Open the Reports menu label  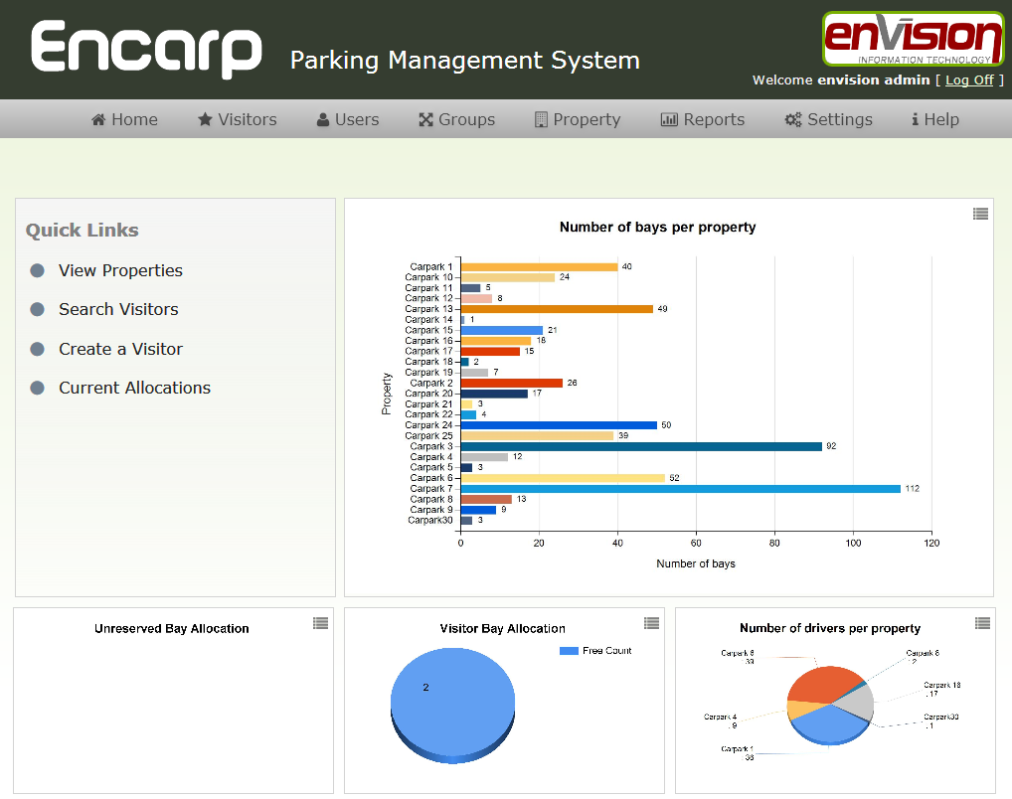[714, 120]
